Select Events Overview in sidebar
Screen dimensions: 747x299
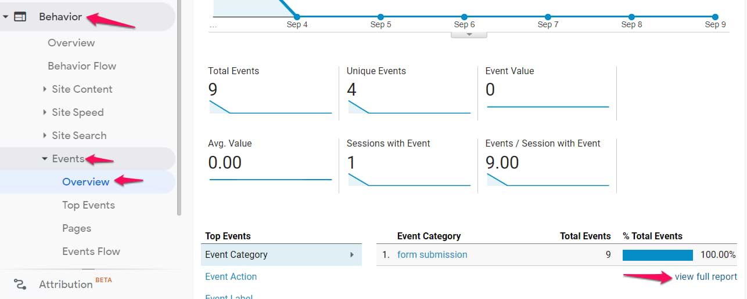(x=85, y=182)
